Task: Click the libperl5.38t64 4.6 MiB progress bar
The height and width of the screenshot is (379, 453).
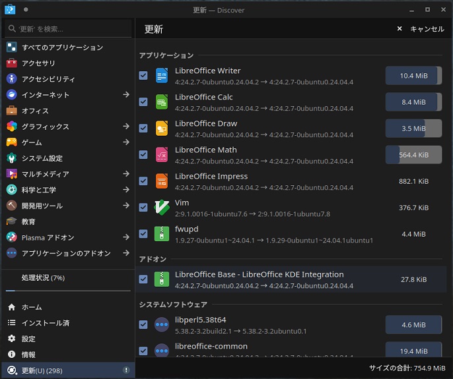Action: pos(413,325)
